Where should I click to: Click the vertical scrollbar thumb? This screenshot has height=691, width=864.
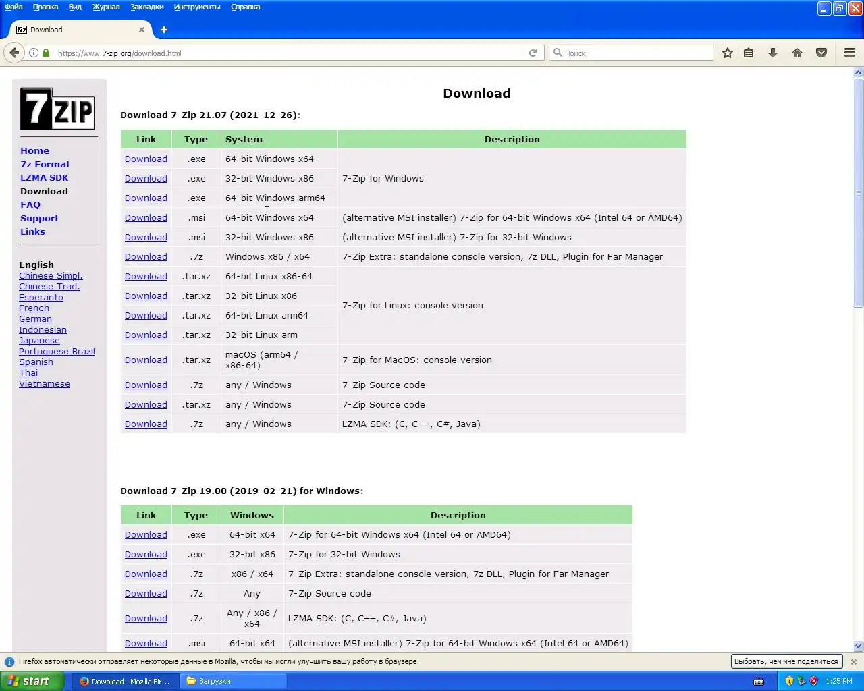[859, 192]
